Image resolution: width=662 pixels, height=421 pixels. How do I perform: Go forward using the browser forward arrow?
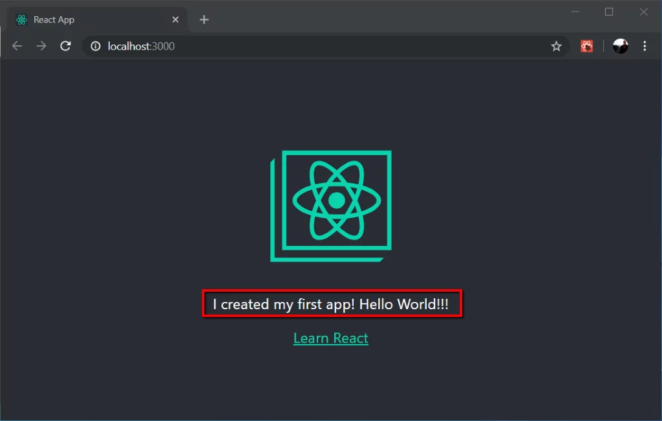pos(41,46)
